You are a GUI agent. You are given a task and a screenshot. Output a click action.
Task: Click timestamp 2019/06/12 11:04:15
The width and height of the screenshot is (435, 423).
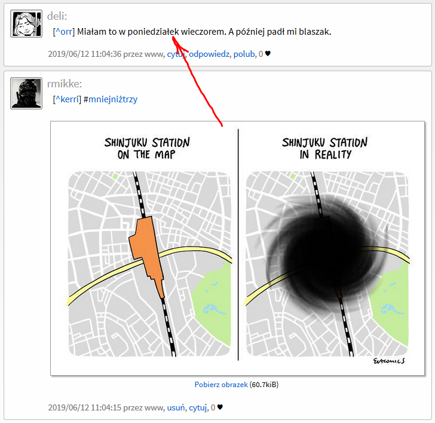point(85,407)
